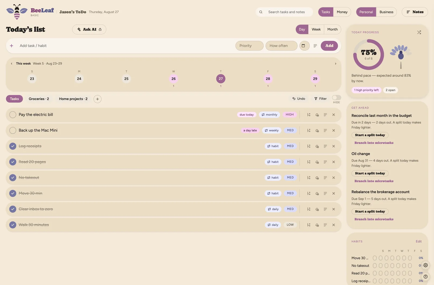Image resolution: width=434 pixels, height=285 pixels.
Task: Open the Home projects list tab
Action: tap(73, 99)
